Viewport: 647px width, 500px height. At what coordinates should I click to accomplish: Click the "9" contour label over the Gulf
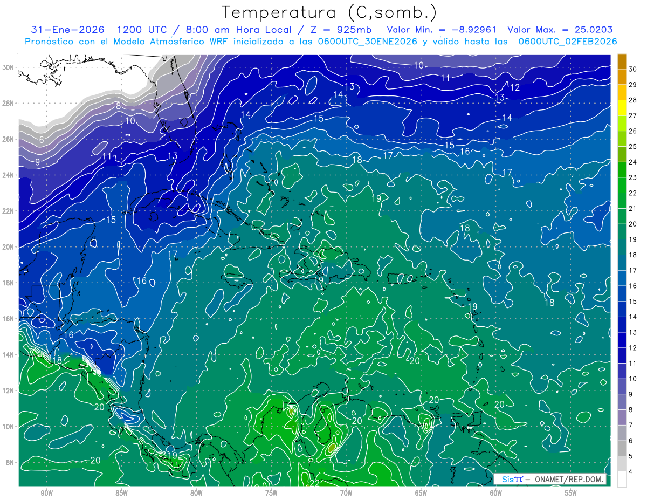(x=37, y=162)
